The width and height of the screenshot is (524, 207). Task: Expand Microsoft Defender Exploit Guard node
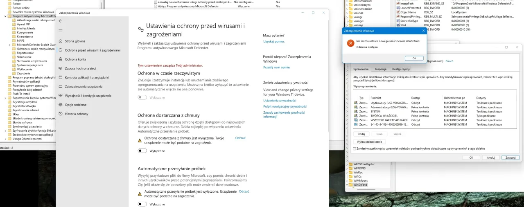pyautogui.click(x=10, y=45)
